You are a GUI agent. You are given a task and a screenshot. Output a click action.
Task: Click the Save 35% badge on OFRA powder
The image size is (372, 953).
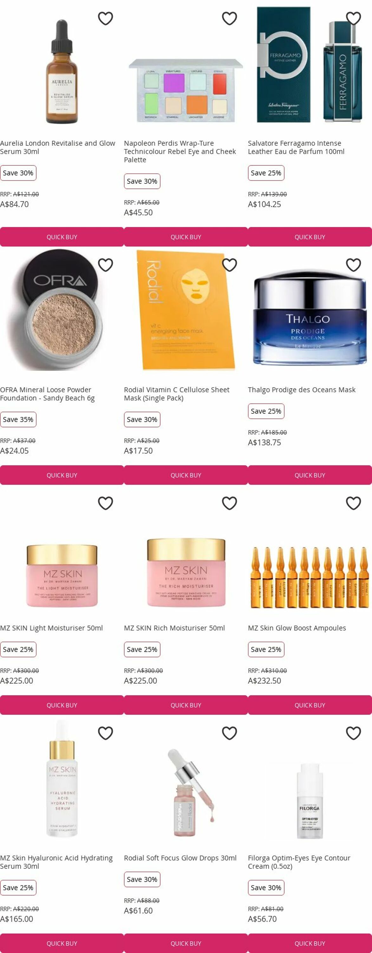18,420
